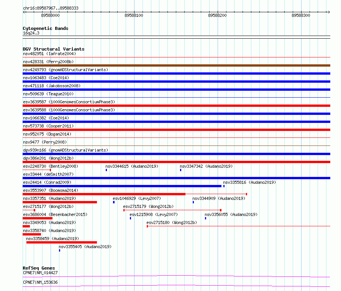Viewport: 341px width, 291px height.
Task: Click nsv1066382 (Coe2014) label
Action: pyautogui.click(x=46, y=118)
